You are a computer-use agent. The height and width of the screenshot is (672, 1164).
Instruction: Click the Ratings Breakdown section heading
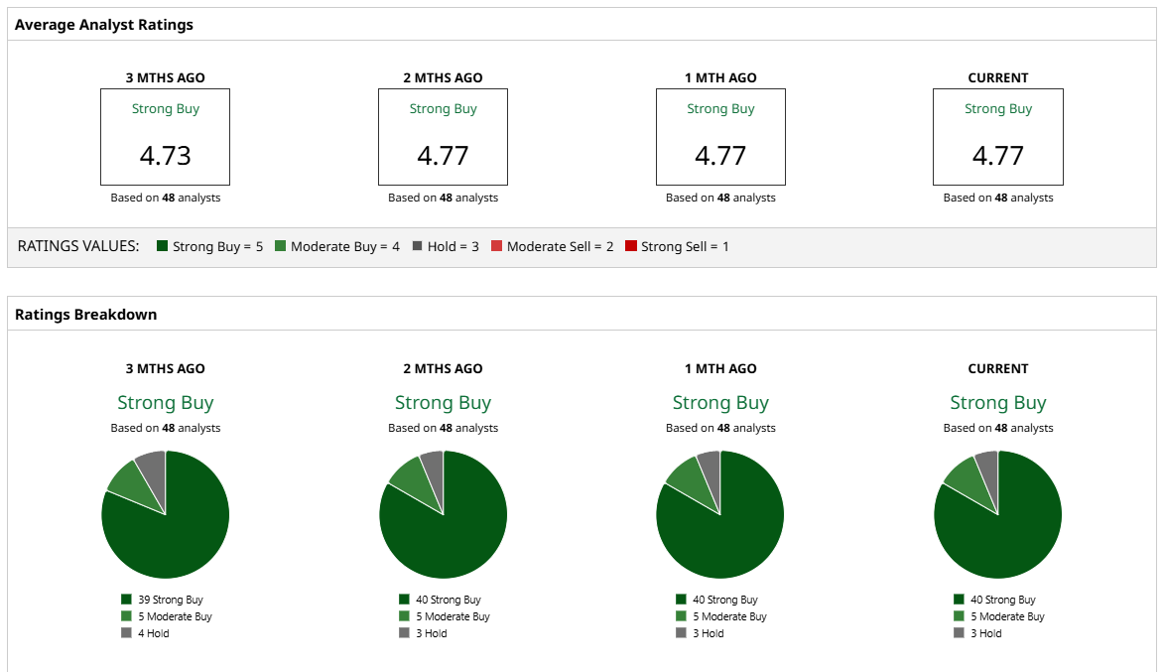86,315
